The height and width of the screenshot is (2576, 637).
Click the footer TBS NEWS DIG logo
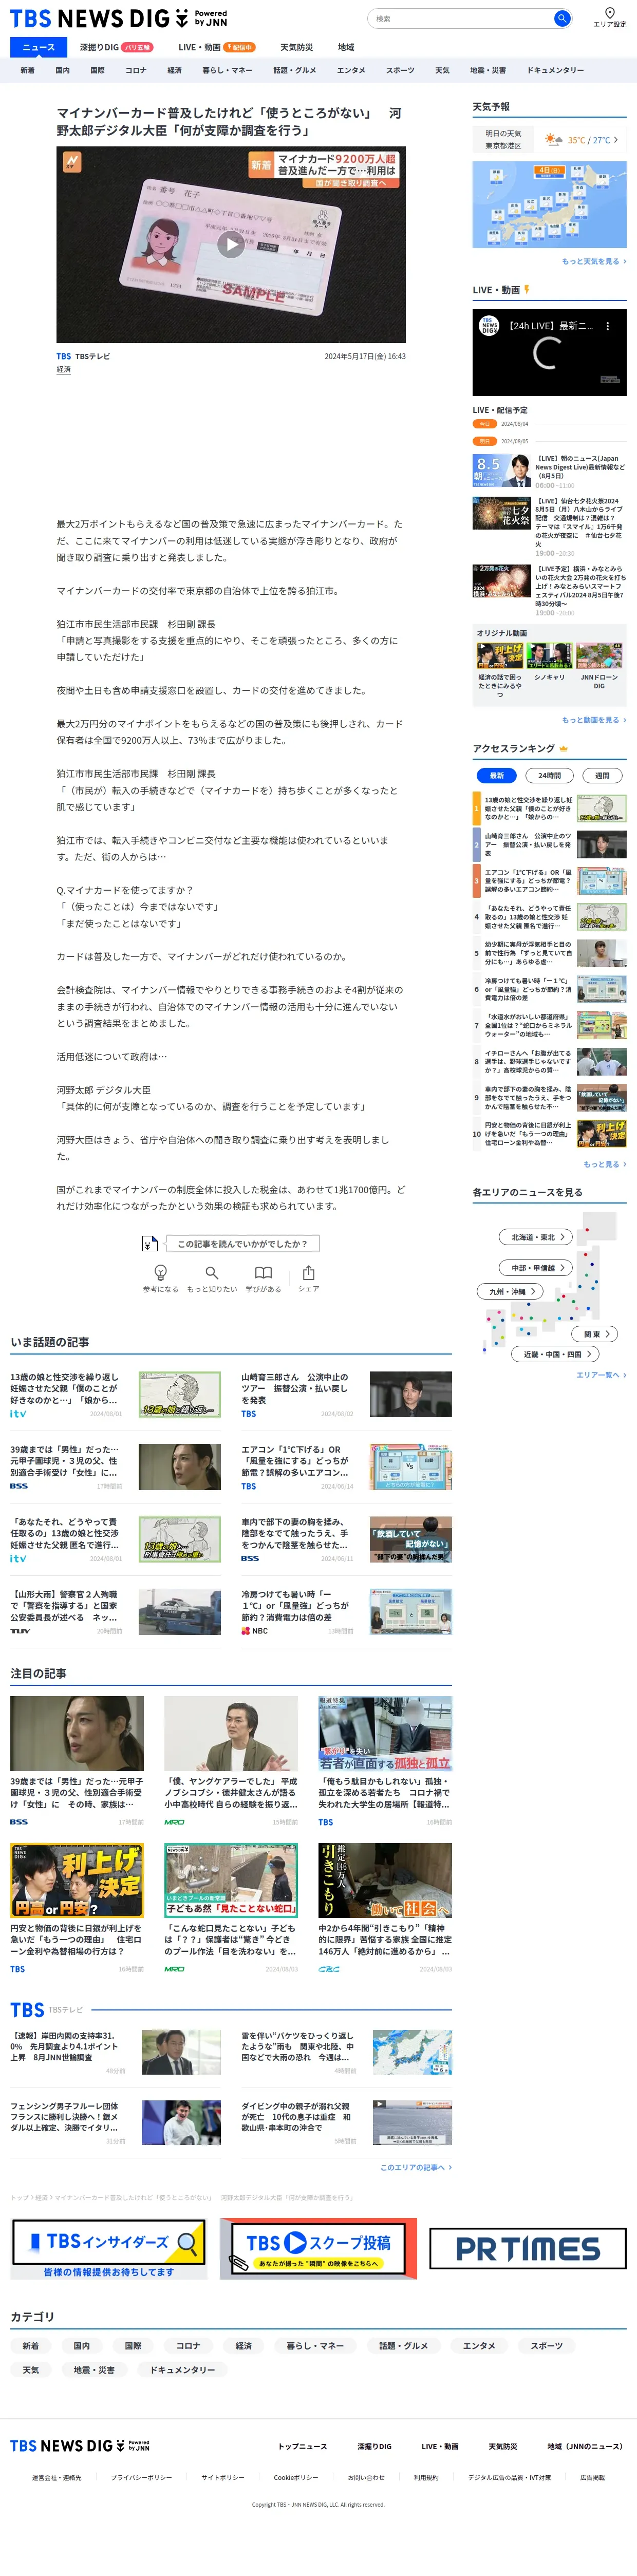coord(80,2445)
